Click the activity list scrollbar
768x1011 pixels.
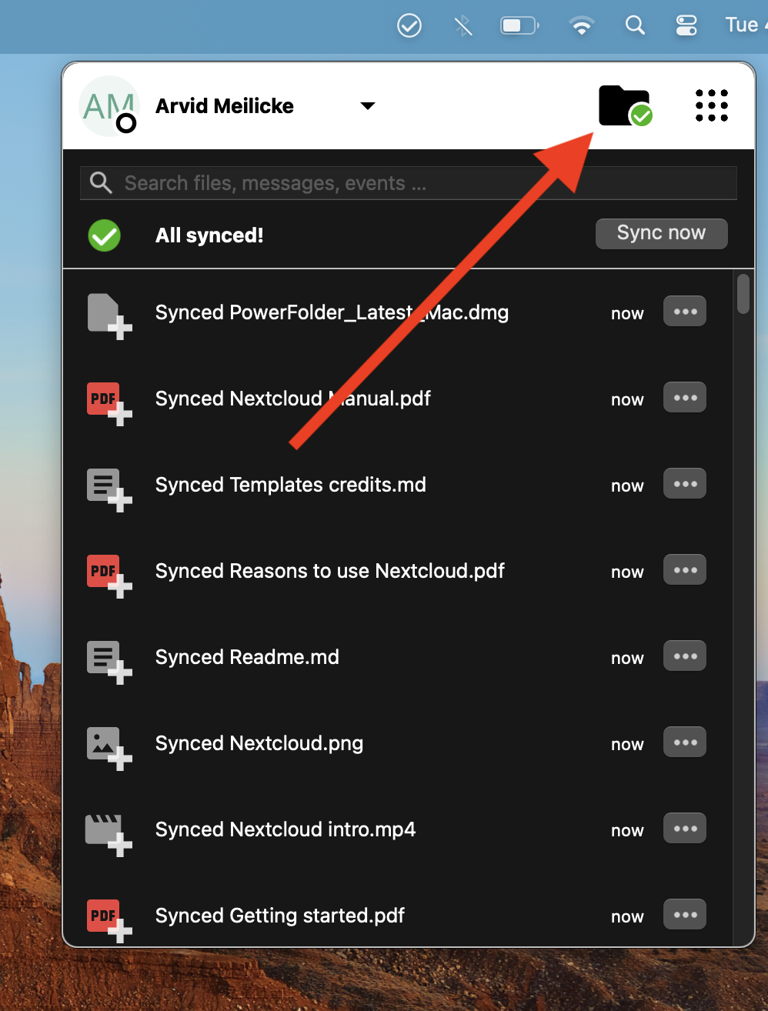[x=743, y=294]
